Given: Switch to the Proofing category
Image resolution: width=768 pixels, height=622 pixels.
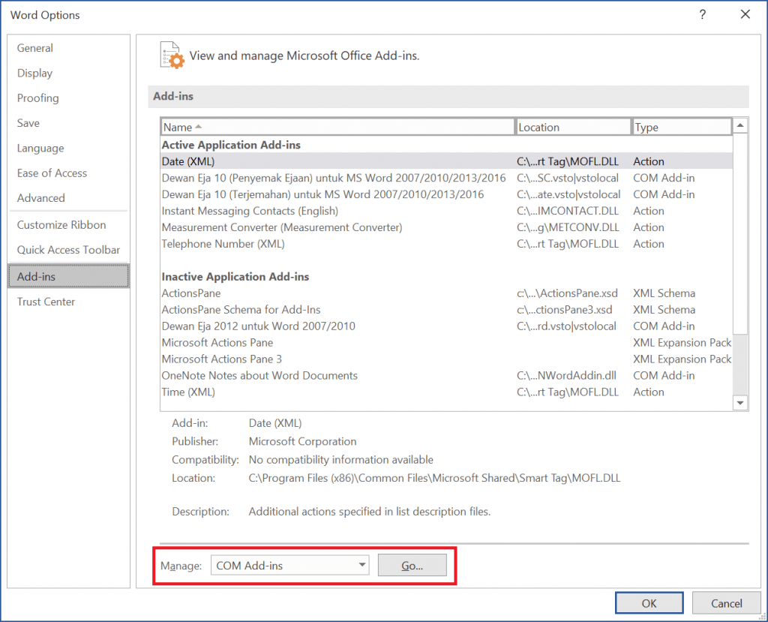Looking at the screenshot, I should coord(38,98).
